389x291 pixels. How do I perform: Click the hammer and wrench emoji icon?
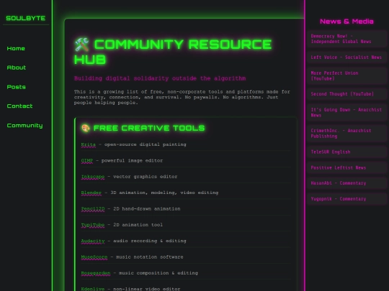point(82,45)
